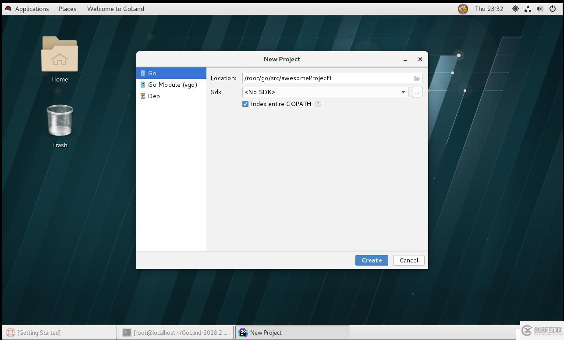Uncheck Index entire GOPATH checkbox
This screenshot has width=564, height=340.
(245, 104)
